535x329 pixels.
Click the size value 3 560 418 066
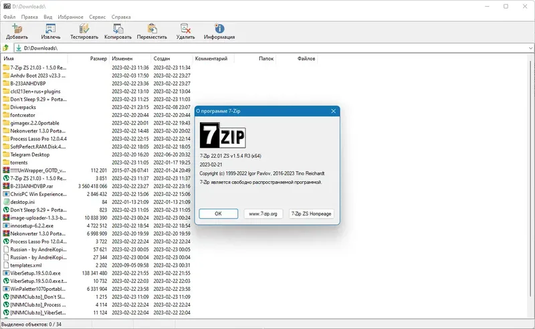coord(92,187)
